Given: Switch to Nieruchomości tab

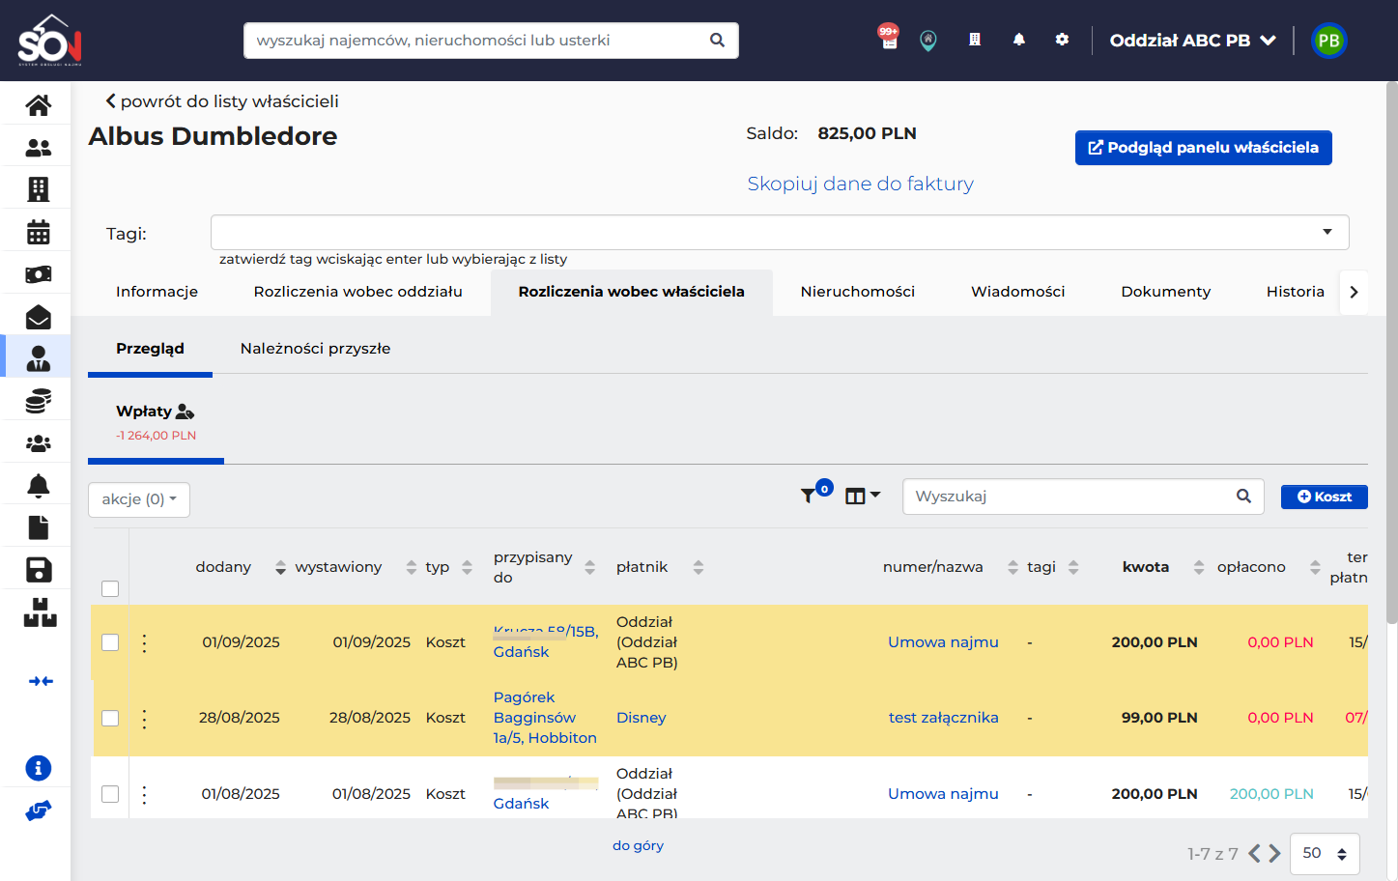Looking at the screenshot, I should [x=857, y=292].
